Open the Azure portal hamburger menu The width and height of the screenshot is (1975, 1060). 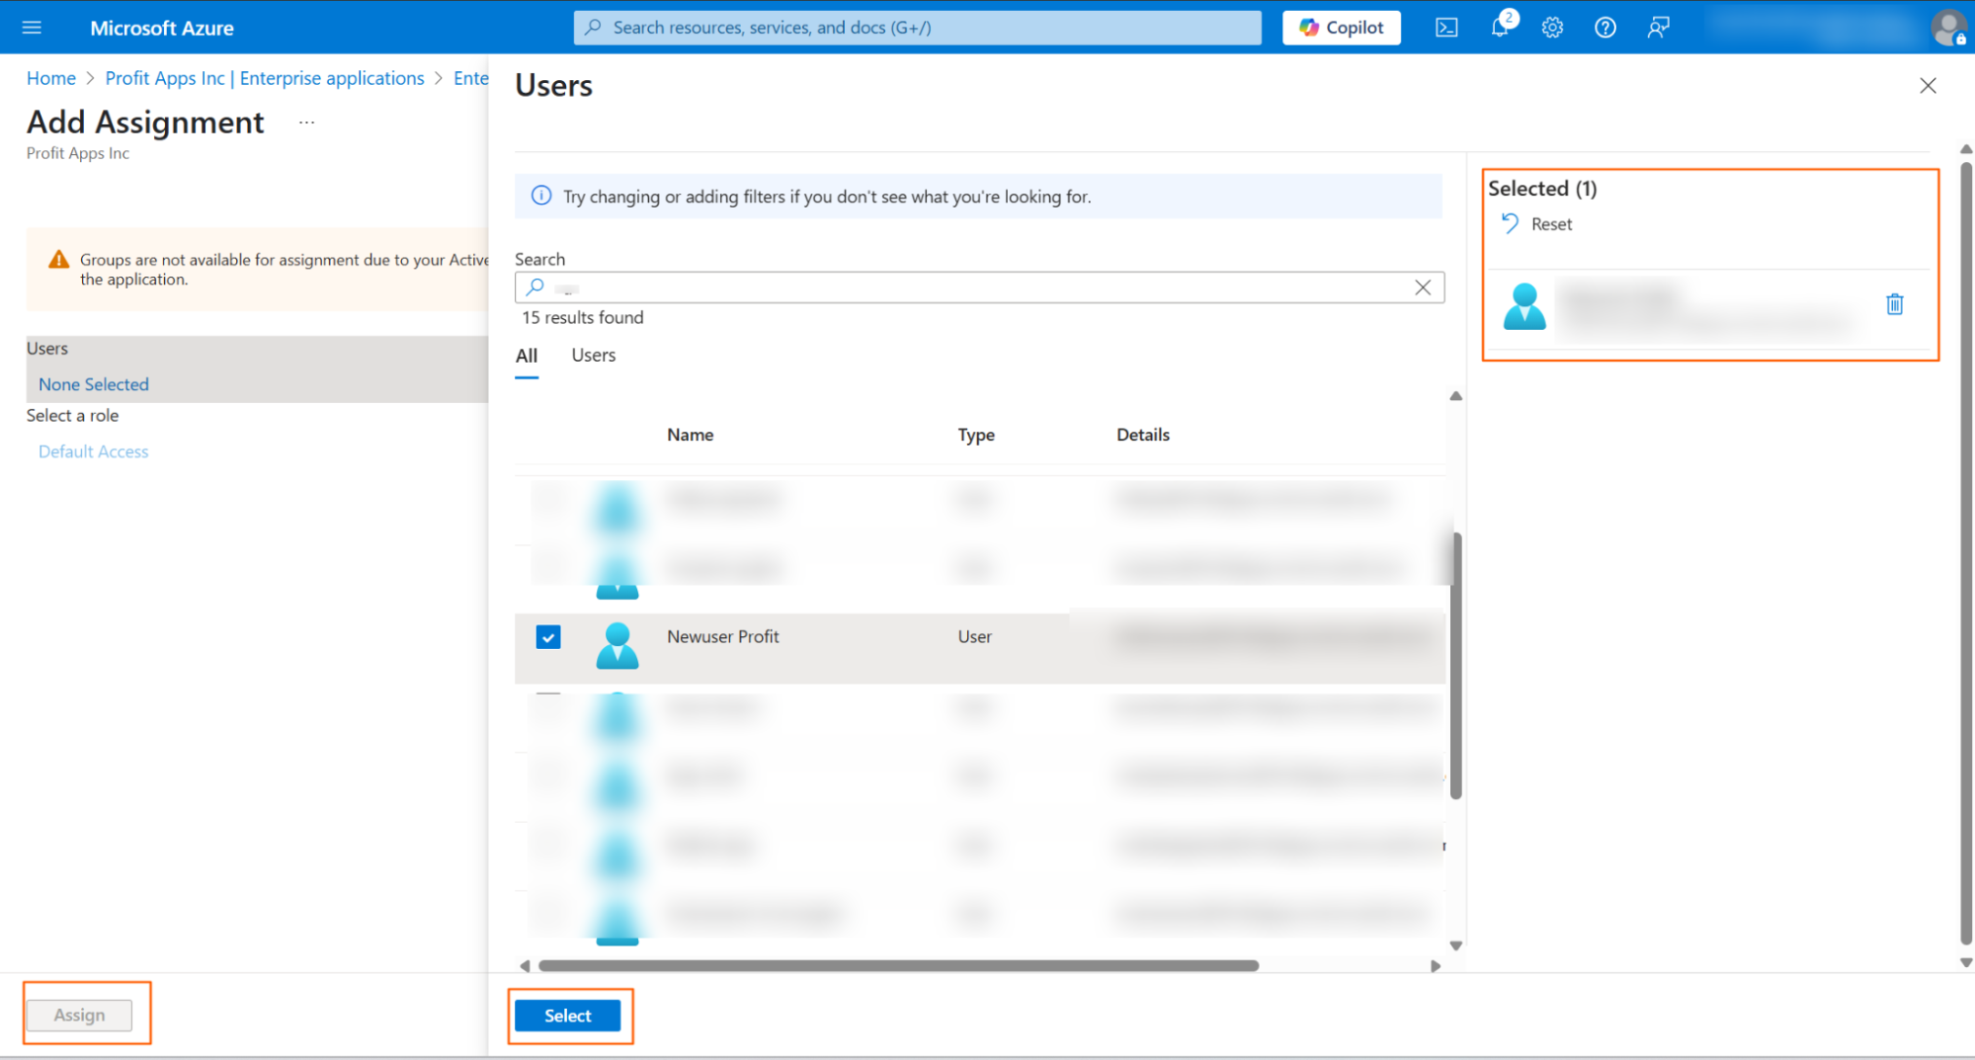tap(32, 28)
